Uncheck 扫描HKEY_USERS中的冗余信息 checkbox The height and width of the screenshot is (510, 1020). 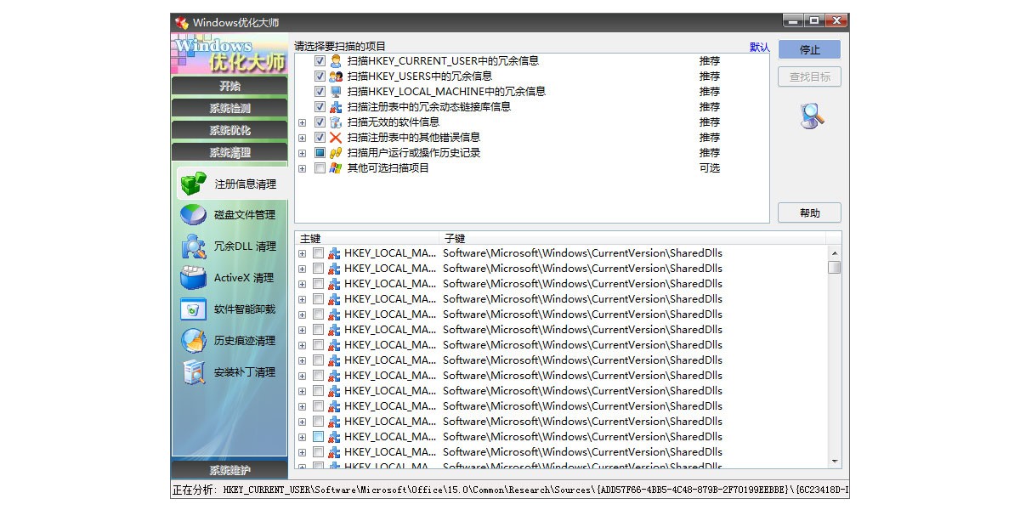[320, 76]
